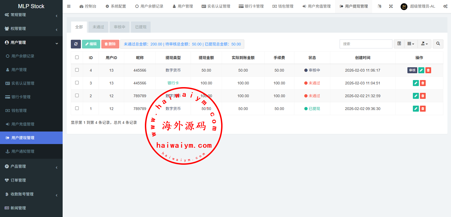Click the 审核 button for record 4

(412, 70)
